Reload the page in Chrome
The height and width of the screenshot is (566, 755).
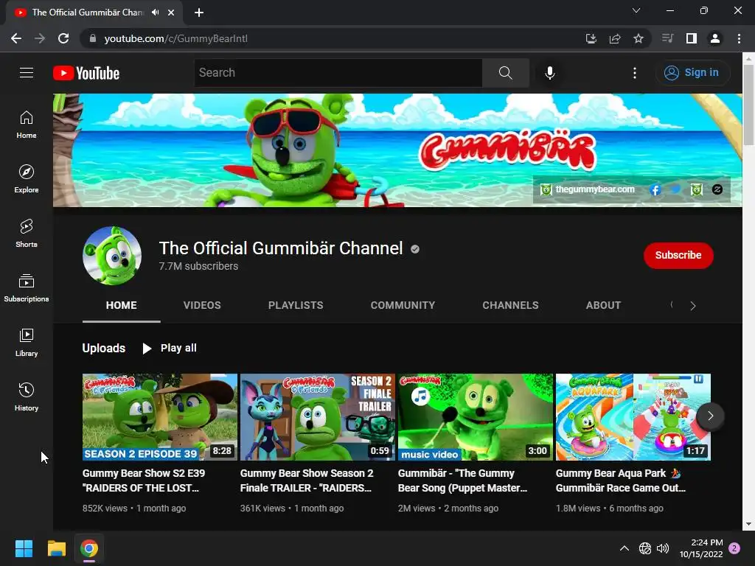63,38
